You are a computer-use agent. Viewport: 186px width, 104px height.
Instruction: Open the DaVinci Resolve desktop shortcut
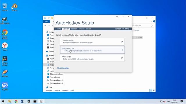[5, 61]
